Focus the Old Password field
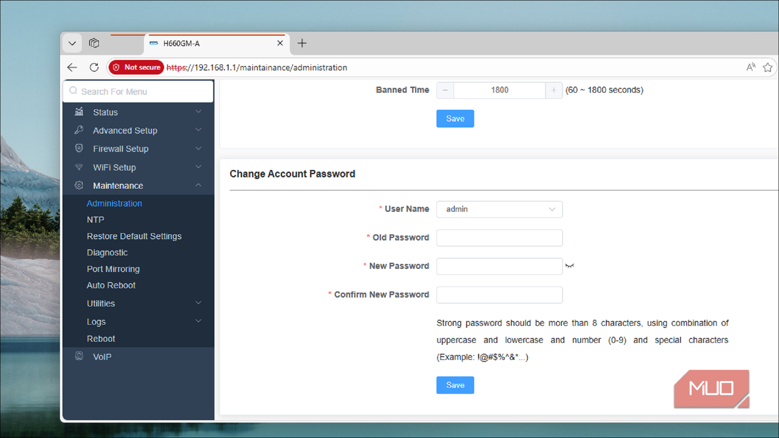Viewport: 779px width, 438px height. 500,238
